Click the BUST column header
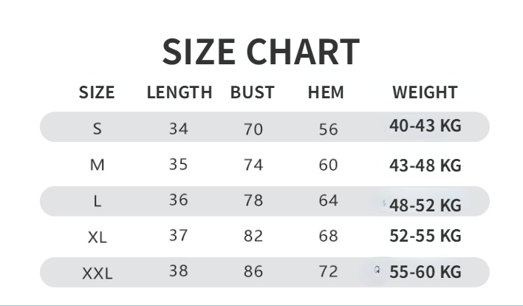Screen dimensions: 523x306 point(253,93)
